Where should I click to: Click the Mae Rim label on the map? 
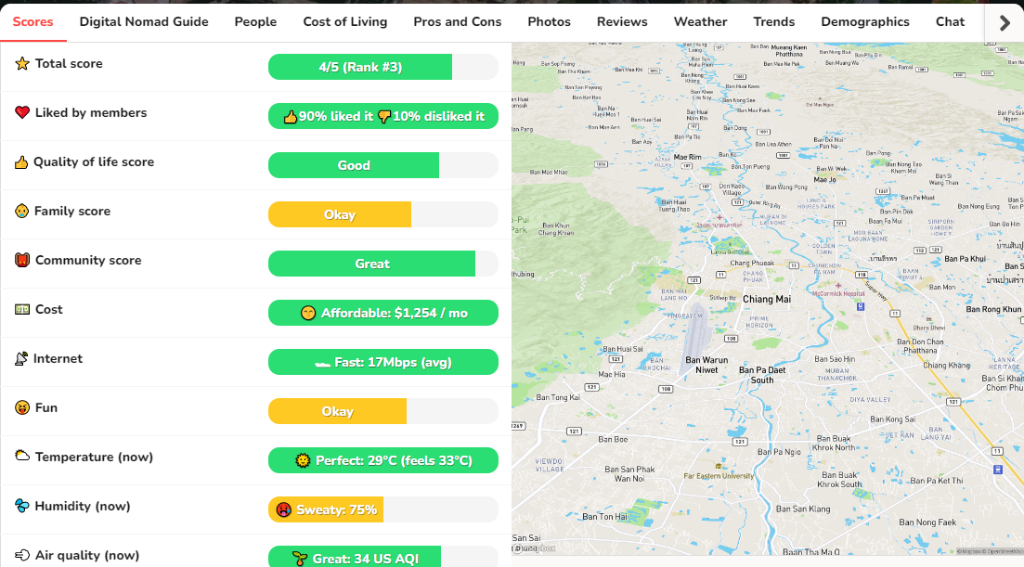[688, 157]
